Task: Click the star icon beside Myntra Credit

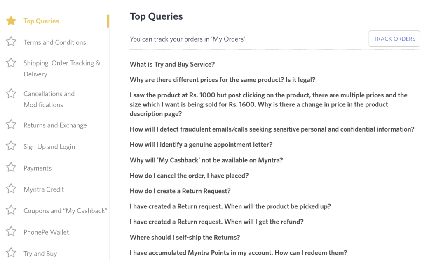Action: tap(11, 189)
